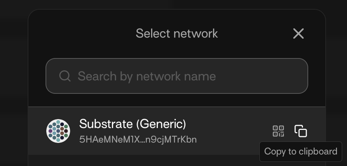Focus the Search by network name field

point(177,76)
